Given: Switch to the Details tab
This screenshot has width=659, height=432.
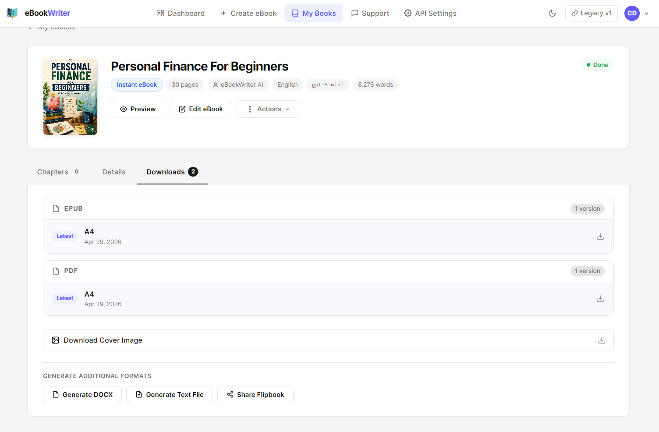Looking at the screenshot, I should pyautogui.click(x=114, y=172).
